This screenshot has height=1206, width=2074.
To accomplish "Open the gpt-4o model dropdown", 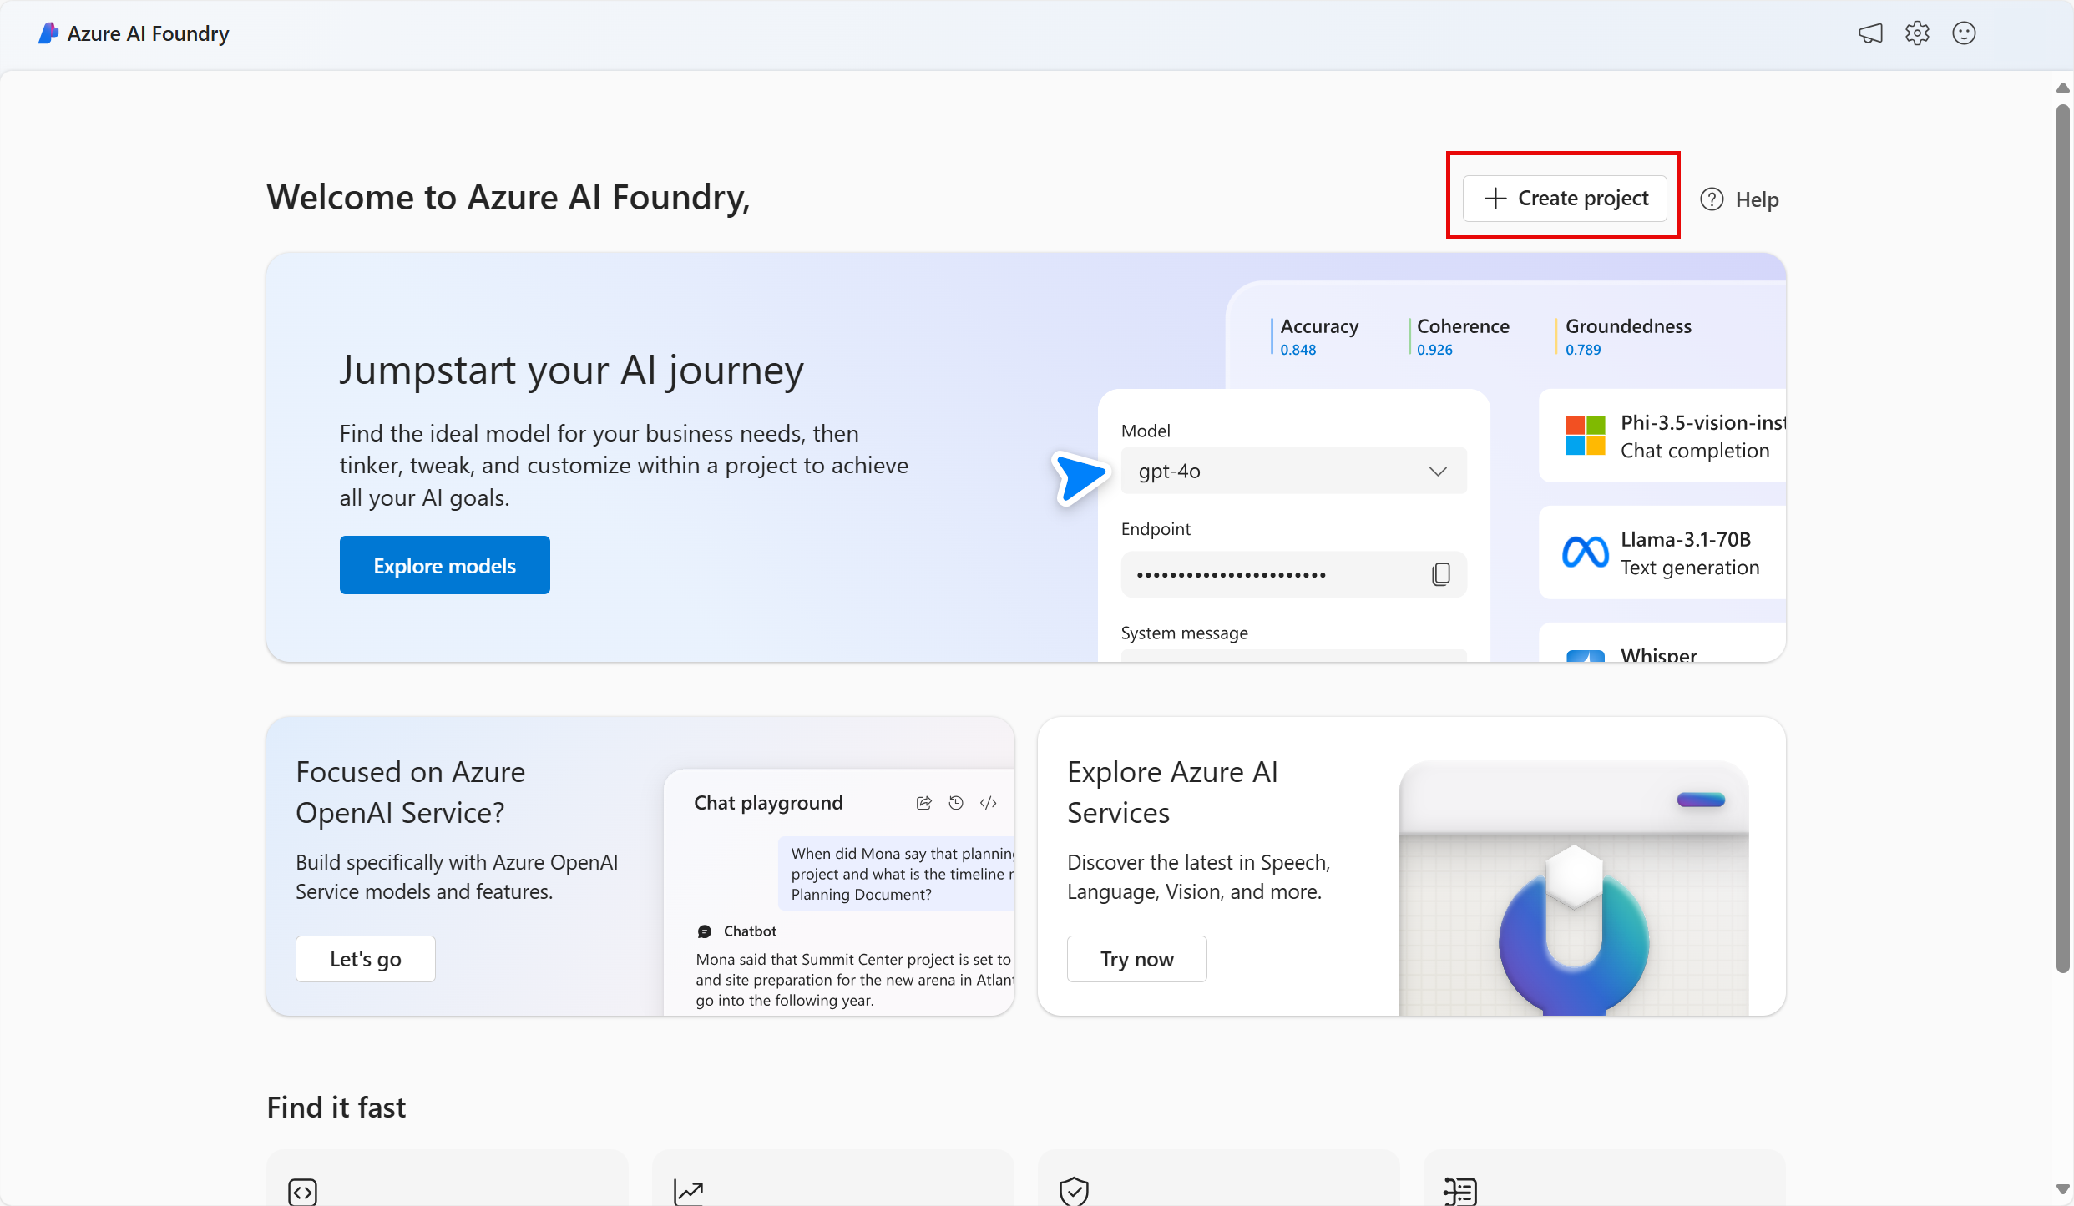I will [1293, 472].
